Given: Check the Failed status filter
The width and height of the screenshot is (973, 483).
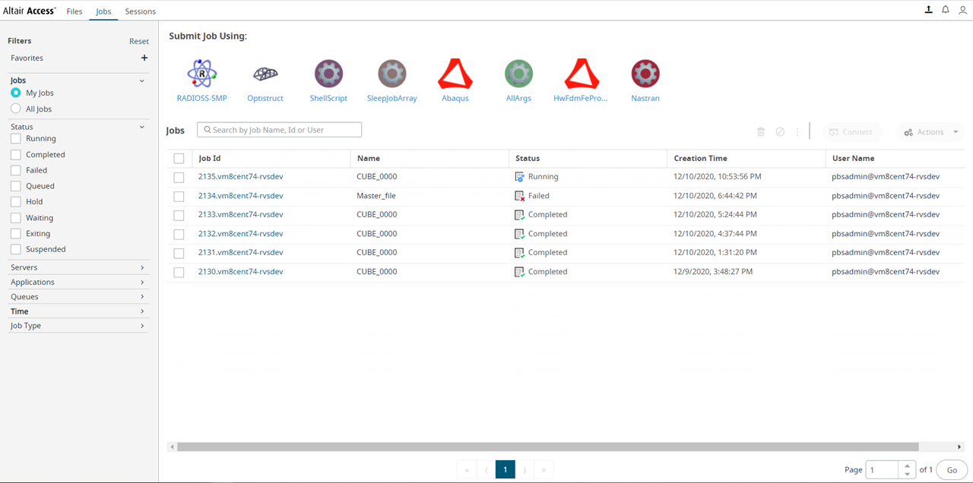Looking at the screenshot, I should click(16, 171).
